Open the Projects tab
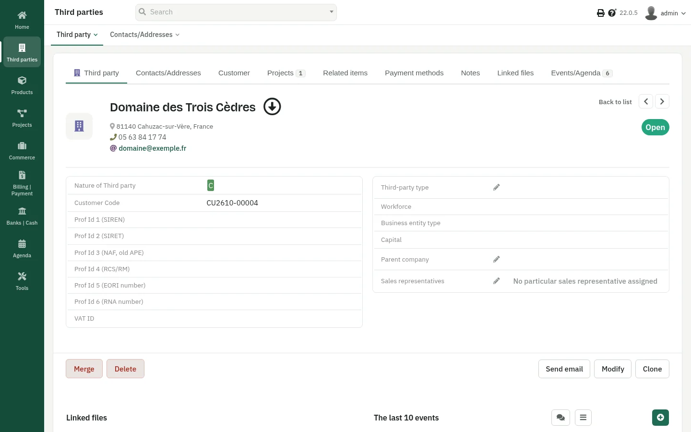This screenshot has width=691, height=432. [286, 73]
